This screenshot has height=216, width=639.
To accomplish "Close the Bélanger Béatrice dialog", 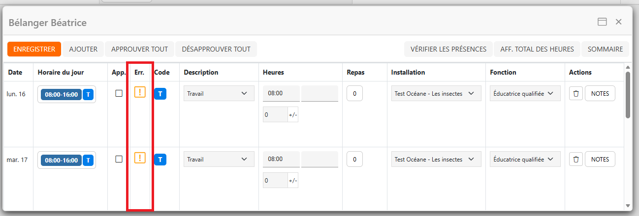I will pos(619,22).
